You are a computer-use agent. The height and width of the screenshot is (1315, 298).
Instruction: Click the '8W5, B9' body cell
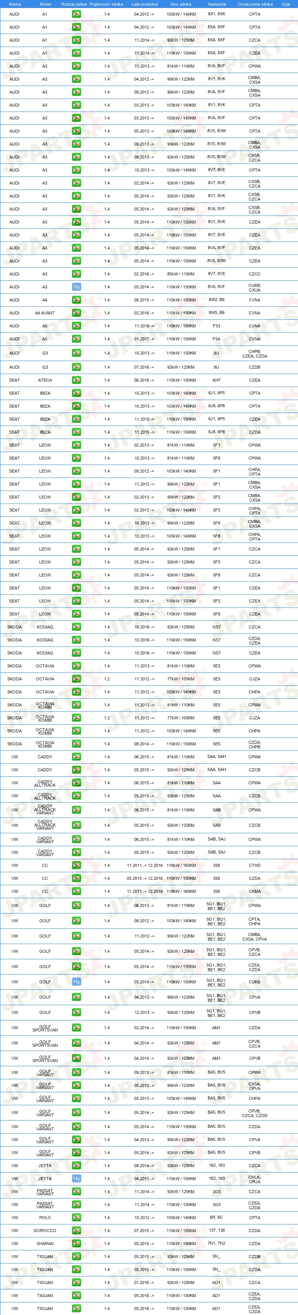pos(216,313)
